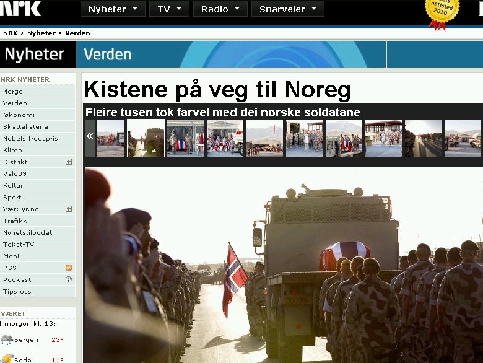Click the Podkast antenna icon
Screen dimensions: 483x363
[x=69, y=279]
